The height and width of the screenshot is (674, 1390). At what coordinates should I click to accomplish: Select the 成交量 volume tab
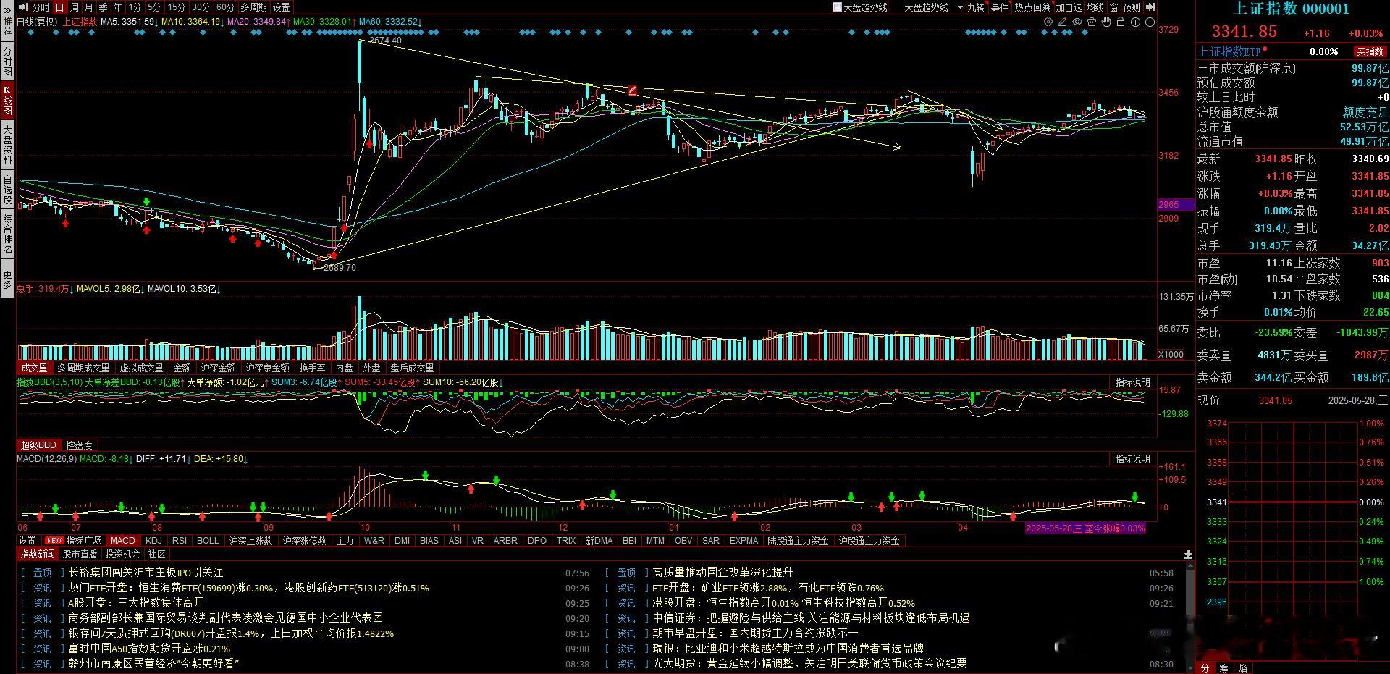[34, 368]
